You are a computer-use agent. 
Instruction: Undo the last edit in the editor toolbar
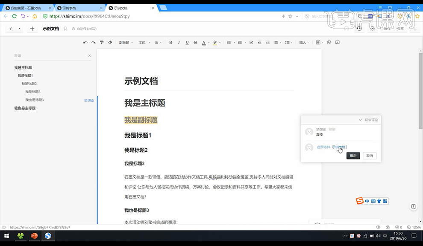85,43
